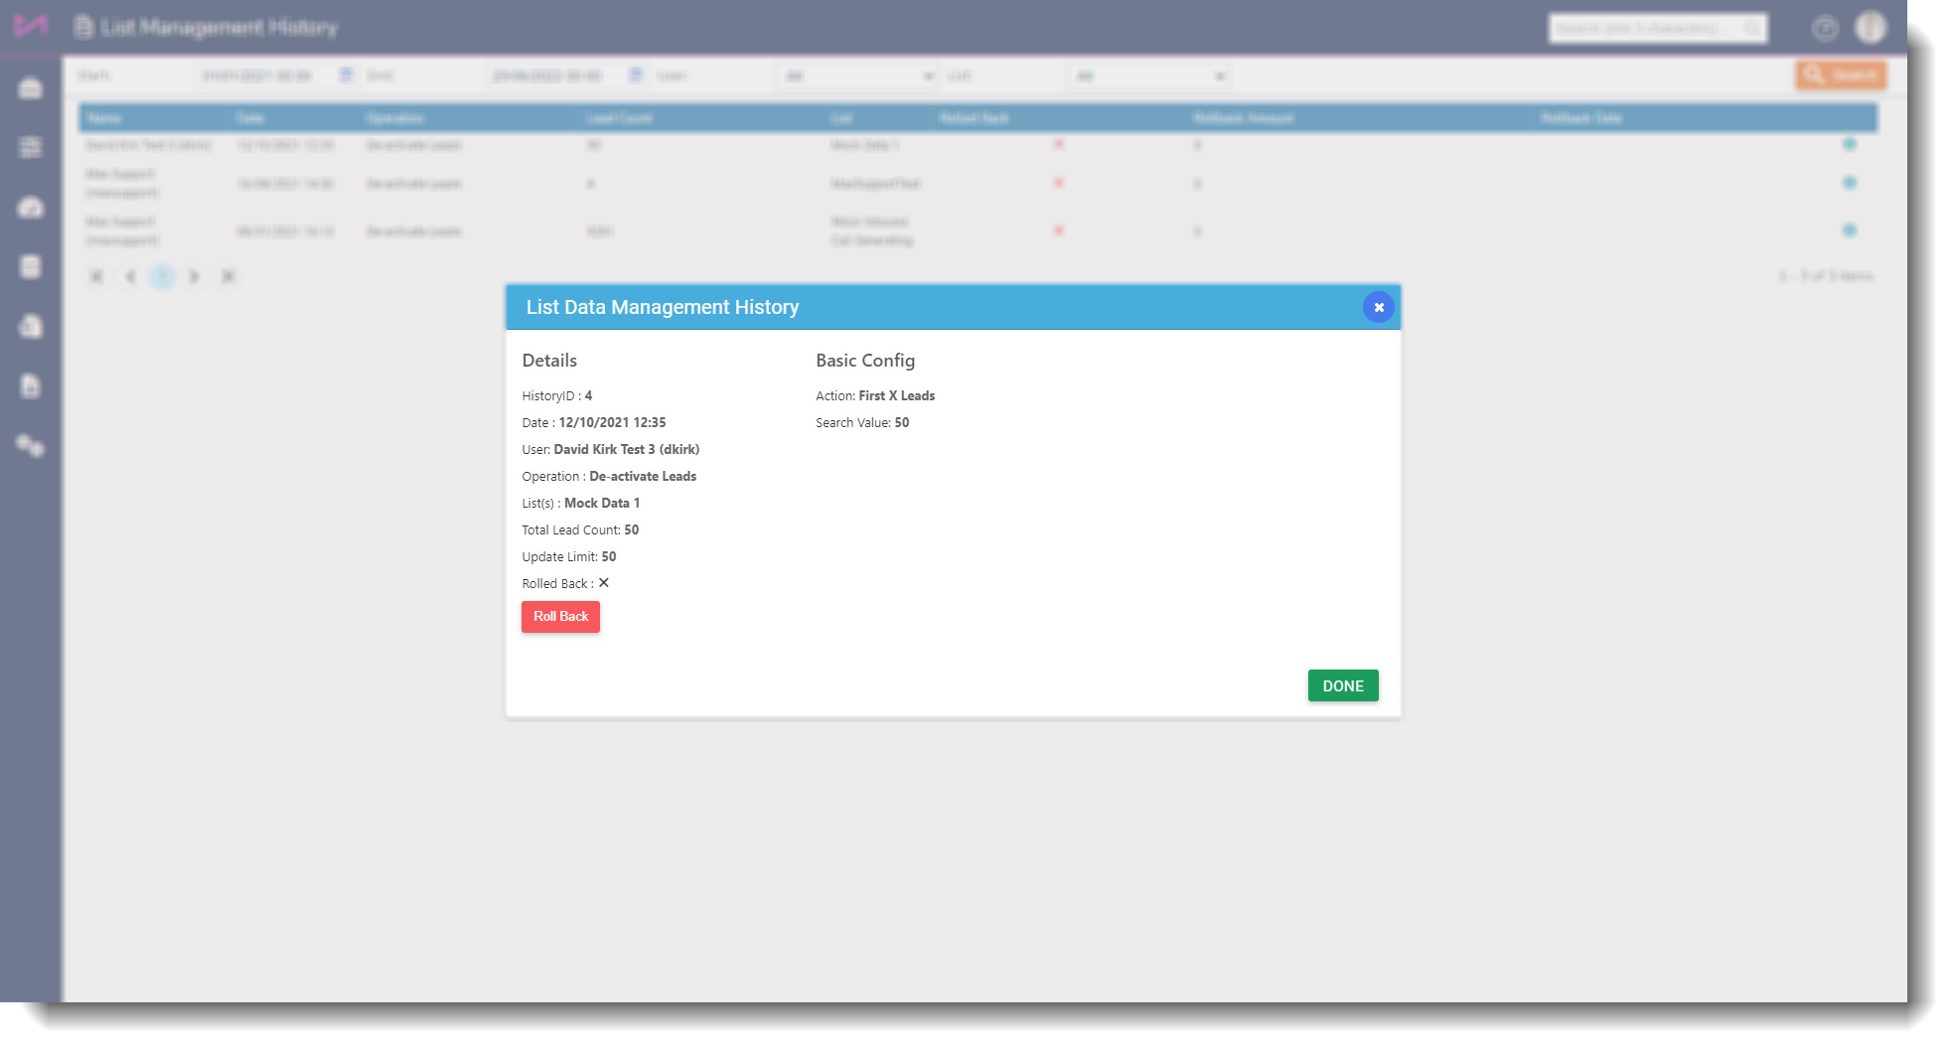1957x1052 pixels.
Task: Go to the previous page of results
Action: coord(130,276)
